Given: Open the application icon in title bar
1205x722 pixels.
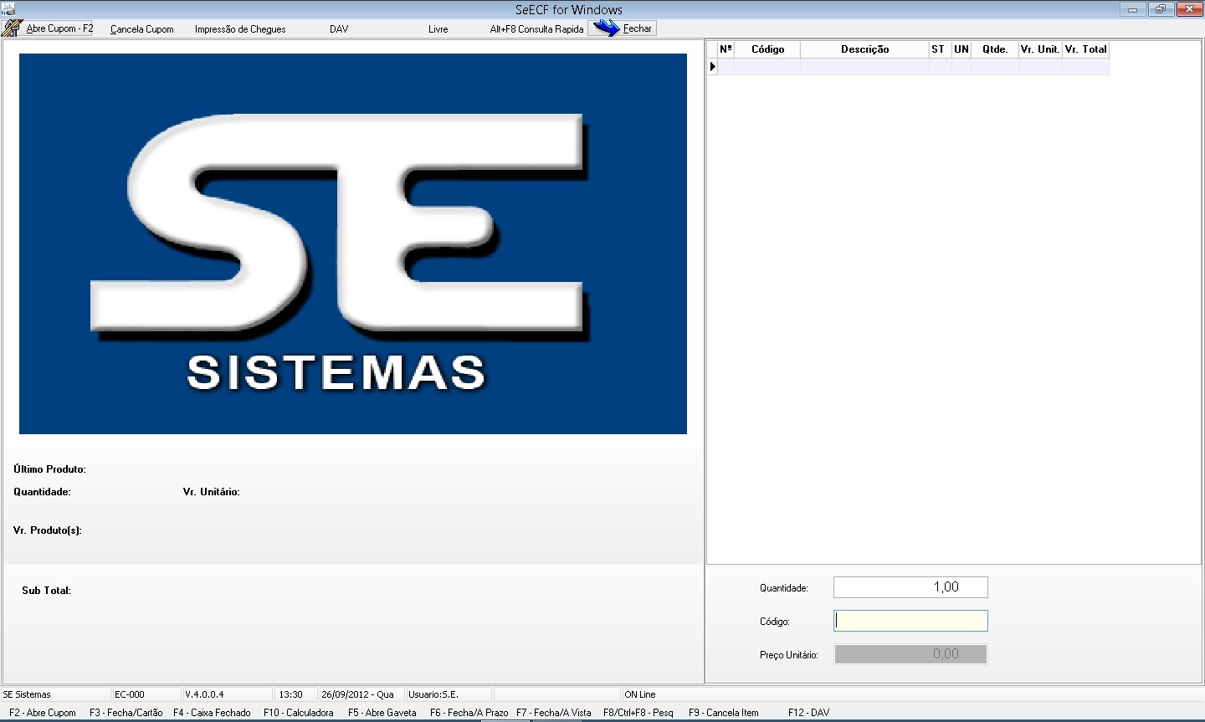Looking at the screenshot, I should pos(8,9).
